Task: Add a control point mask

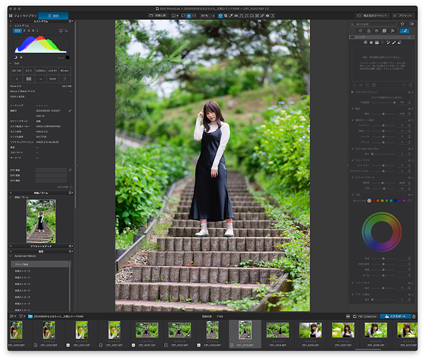Action: pyautogui.click(x=365, y=42)
